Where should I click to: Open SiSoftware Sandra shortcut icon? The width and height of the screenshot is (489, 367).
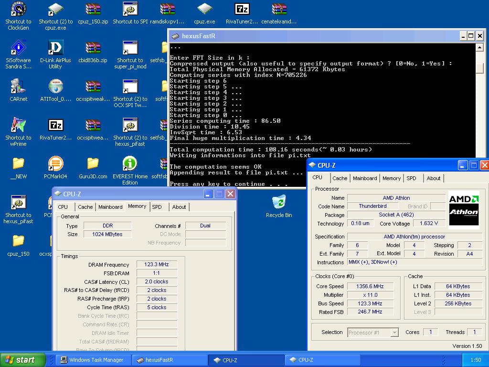pos(19,47)
